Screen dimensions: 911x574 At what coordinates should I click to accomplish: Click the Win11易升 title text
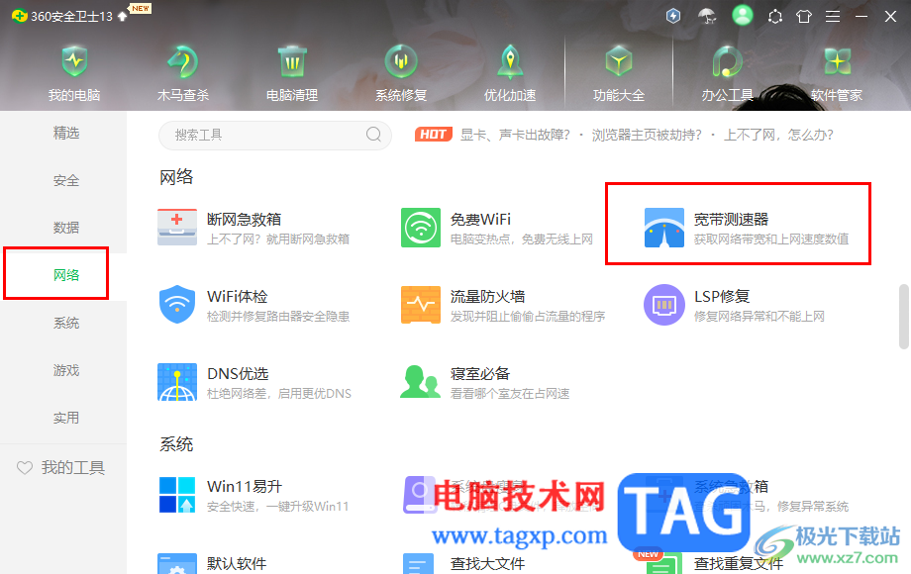245,486
